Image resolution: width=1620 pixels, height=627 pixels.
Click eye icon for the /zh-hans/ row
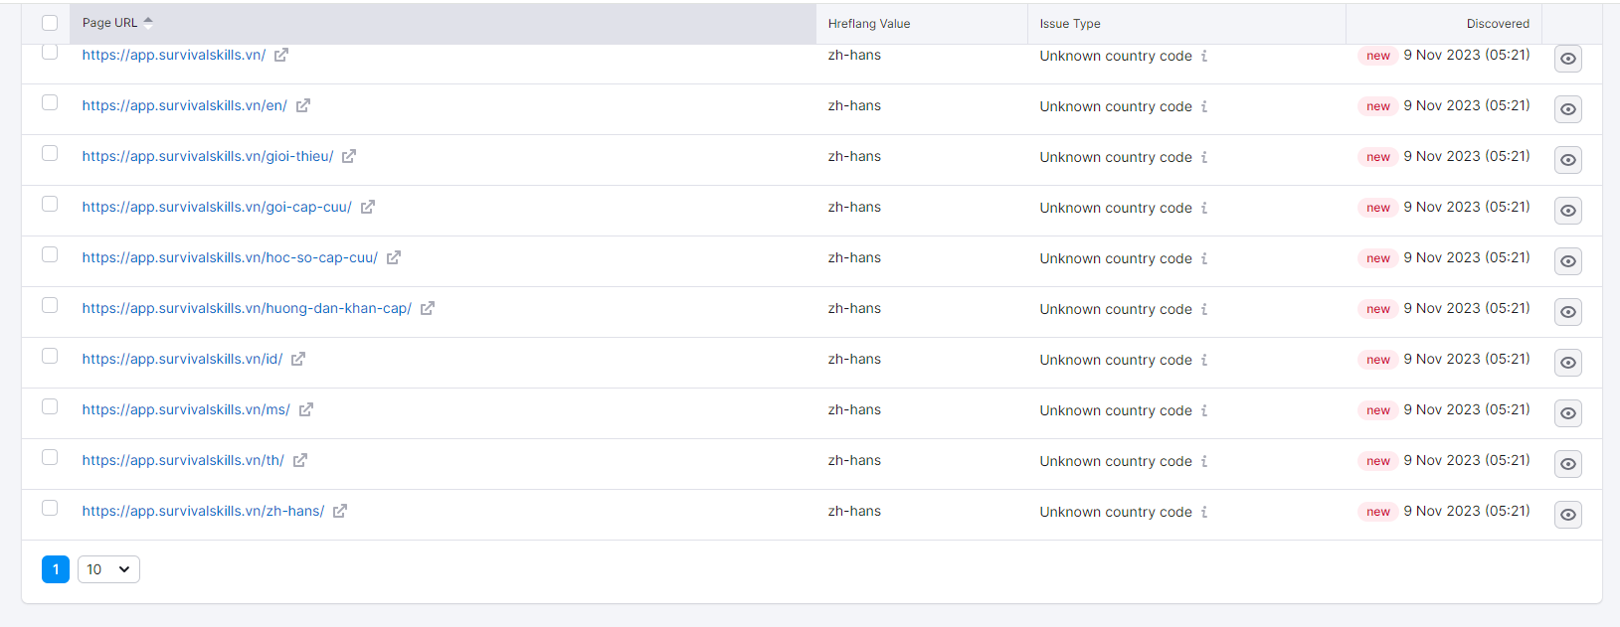coord(1568,515)
